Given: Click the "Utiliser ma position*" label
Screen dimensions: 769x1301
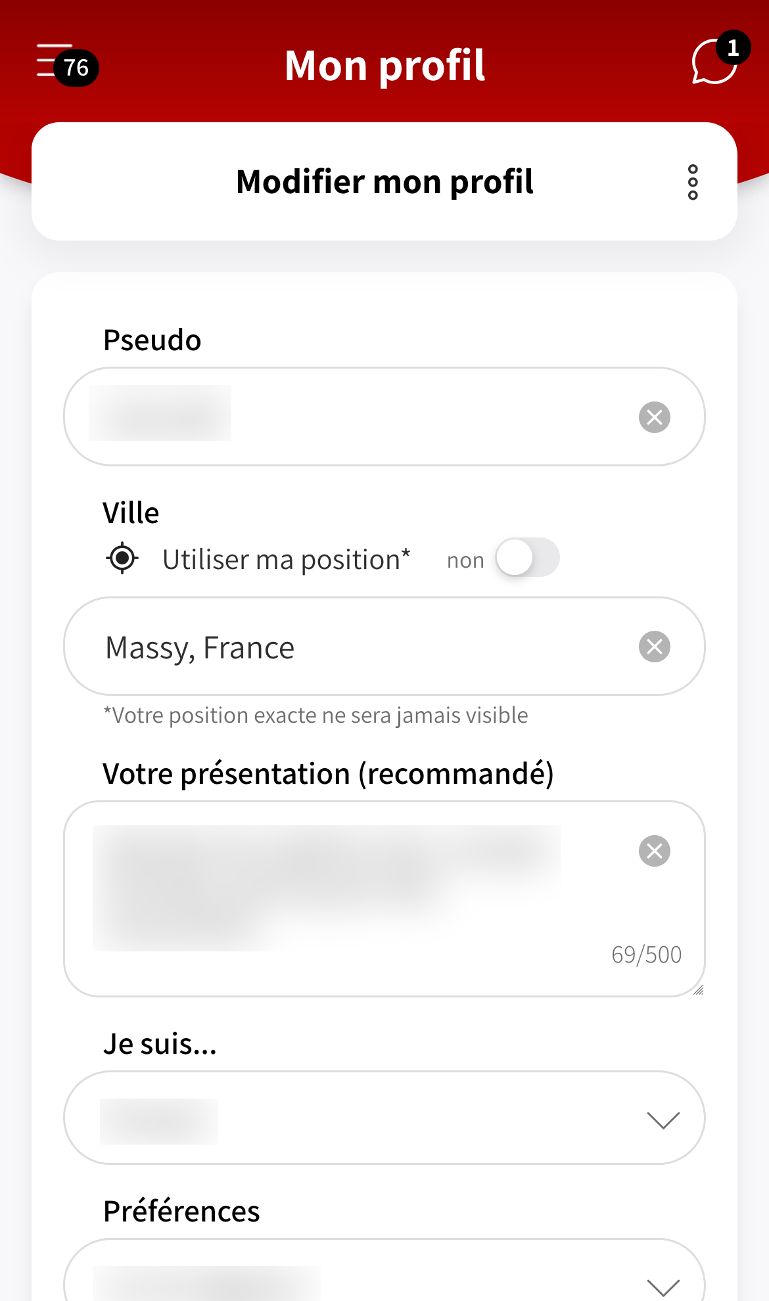Looking at the screenshot, I should (286, 560).
